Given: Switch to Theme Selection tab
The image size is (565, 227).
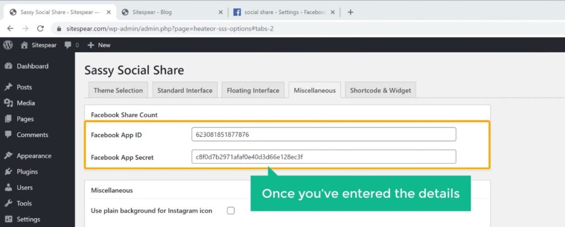Looking at the screenshot, I should point(118,91).
